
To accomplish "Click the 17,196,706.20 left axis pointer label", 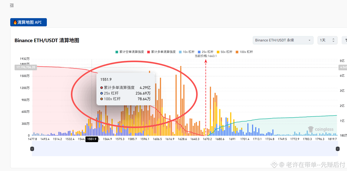I will click(26, 67).
